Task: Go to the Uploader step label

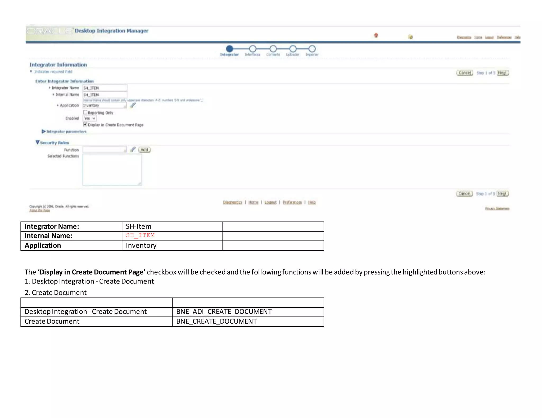Action: (x=292, y=55)
